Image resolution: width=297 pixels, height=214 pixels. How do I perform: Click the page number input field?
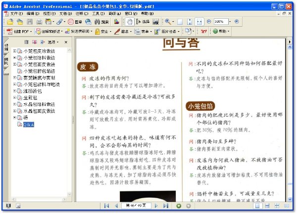tap(136, 206)
